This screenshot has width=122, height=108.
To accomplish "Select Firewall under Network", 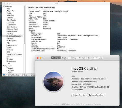I will (10, 68).
